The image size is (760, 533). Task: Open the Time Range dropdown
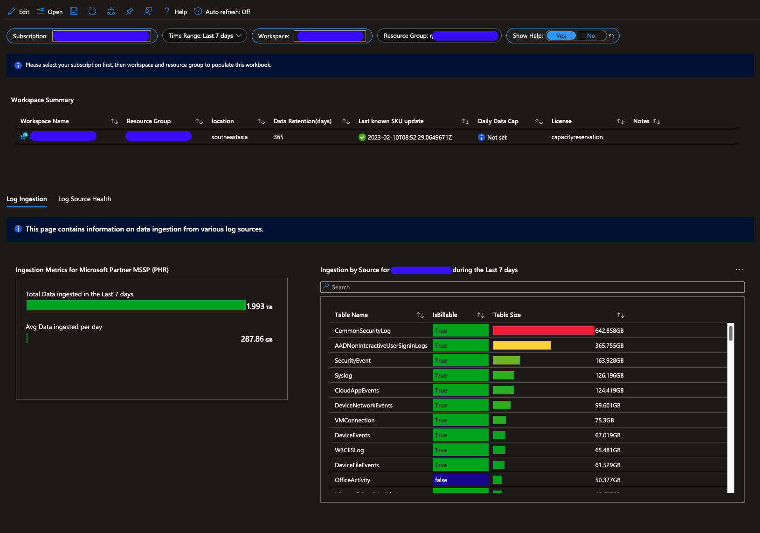[204, 36]
